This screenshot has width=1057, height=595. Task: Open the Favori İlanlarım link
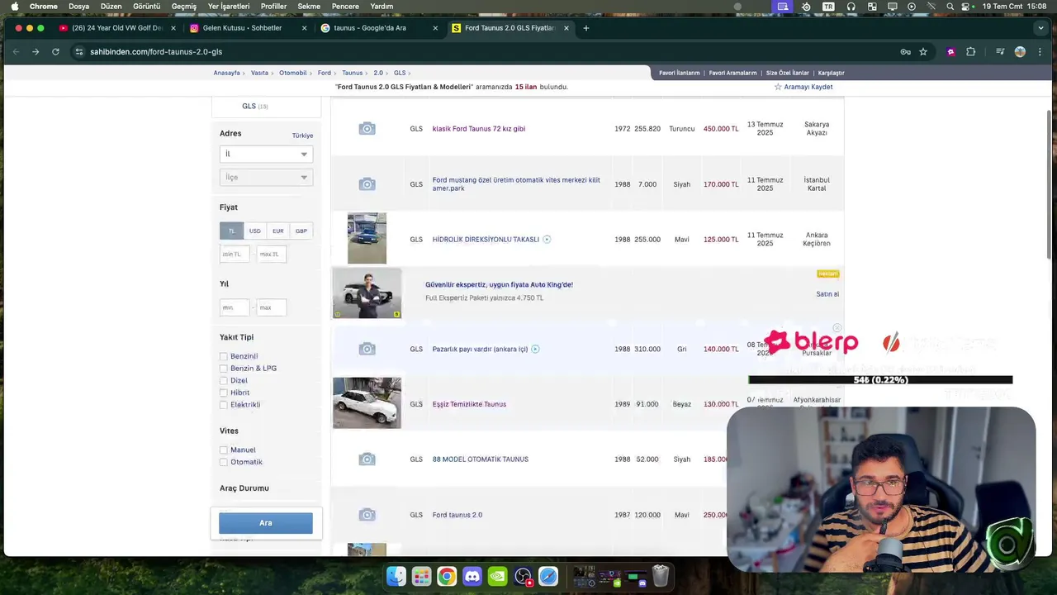[x=680, y=73]
